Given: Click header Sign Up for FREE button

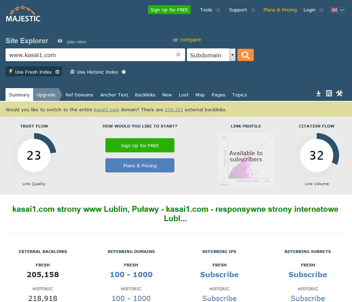Looking at the screenshot, I should 169,10.
